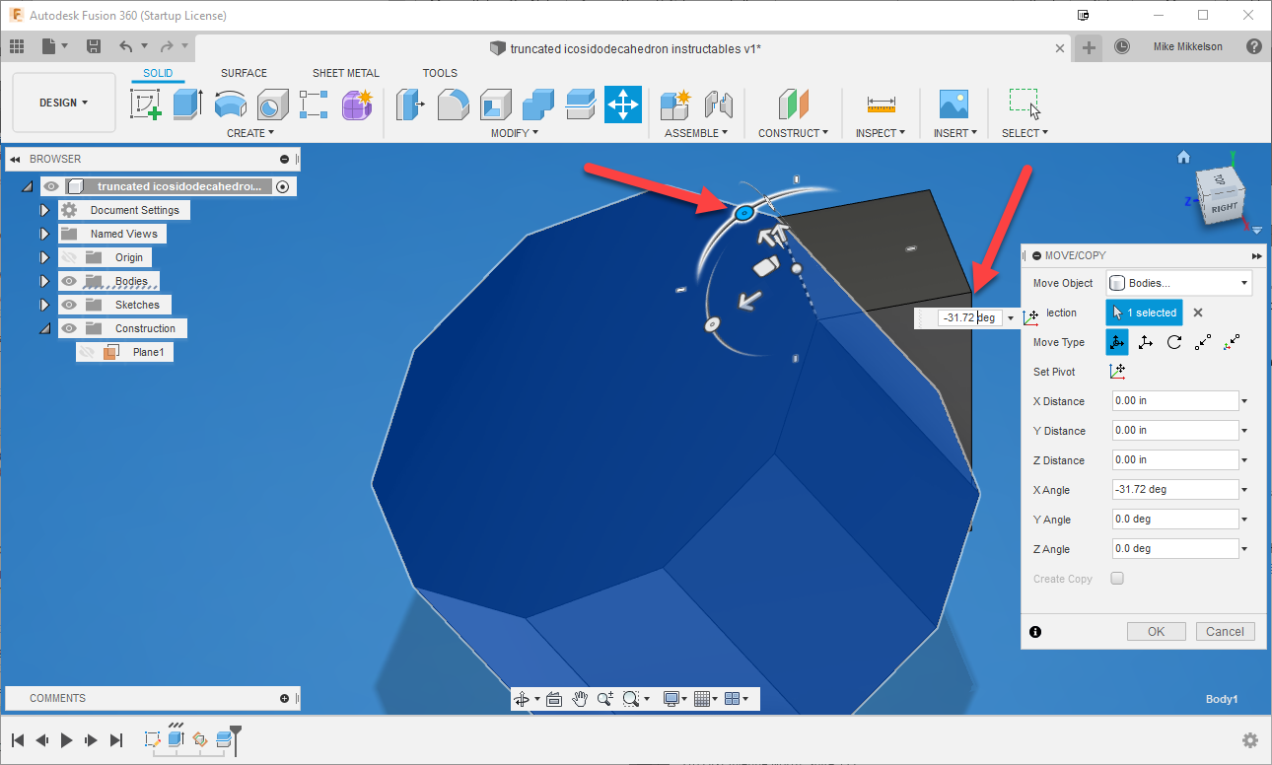Click OK to confirm the move
Screen dimensions: 1272x765
pyautogui.click(x=1156, y=631)
